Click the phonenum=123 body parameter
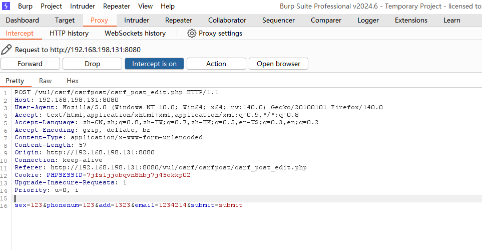Screen dimensions: 482x250 (x=71, y=205)
